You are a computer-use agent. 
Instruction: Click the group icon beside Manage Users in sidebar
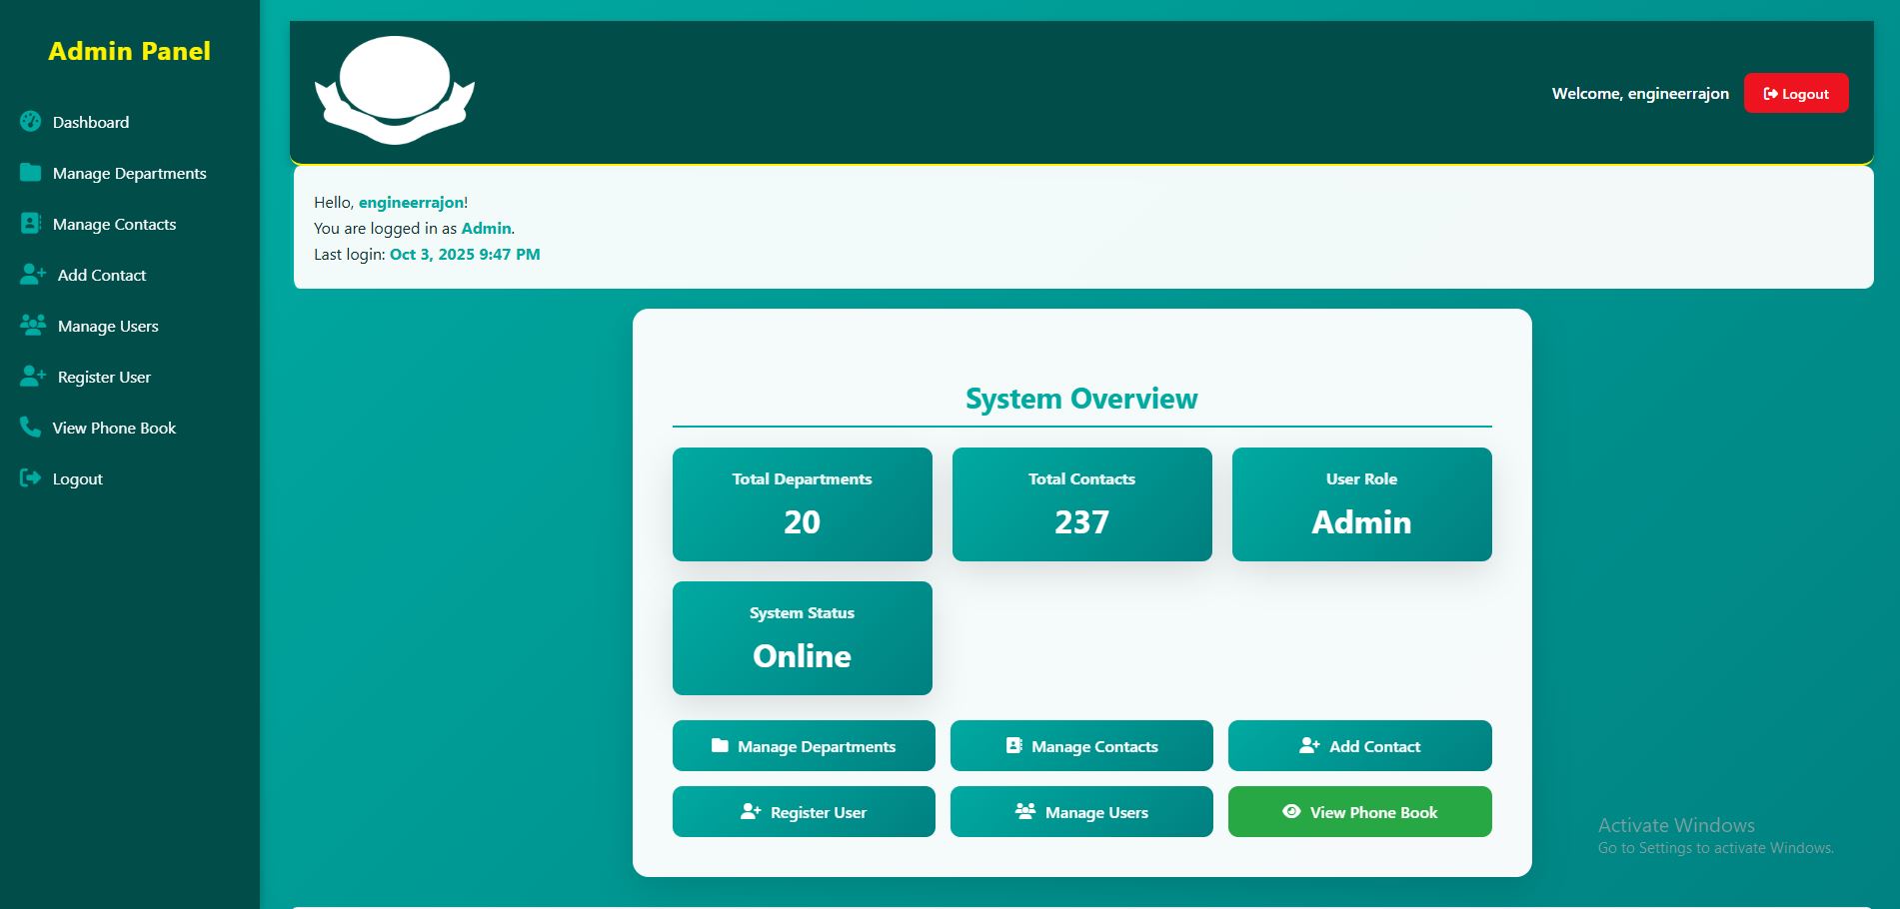click(33, 325)
